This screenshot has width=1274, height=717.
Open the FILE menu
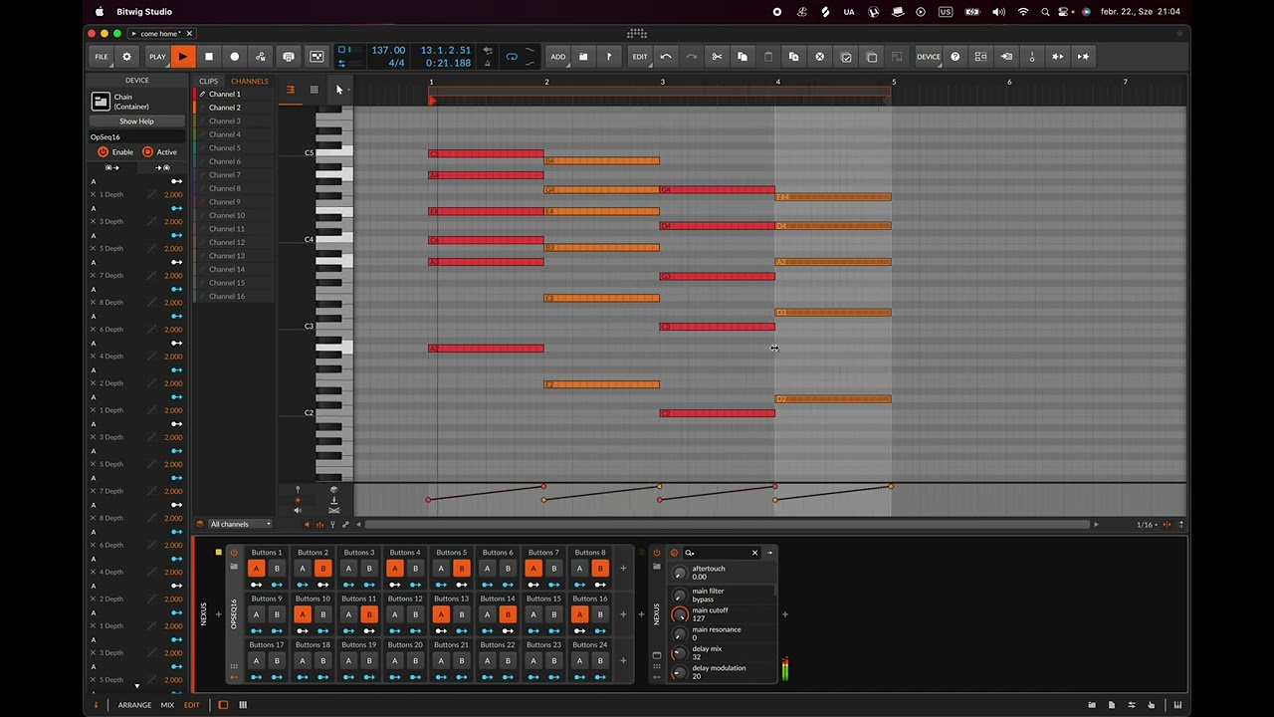tap(101, 57)
